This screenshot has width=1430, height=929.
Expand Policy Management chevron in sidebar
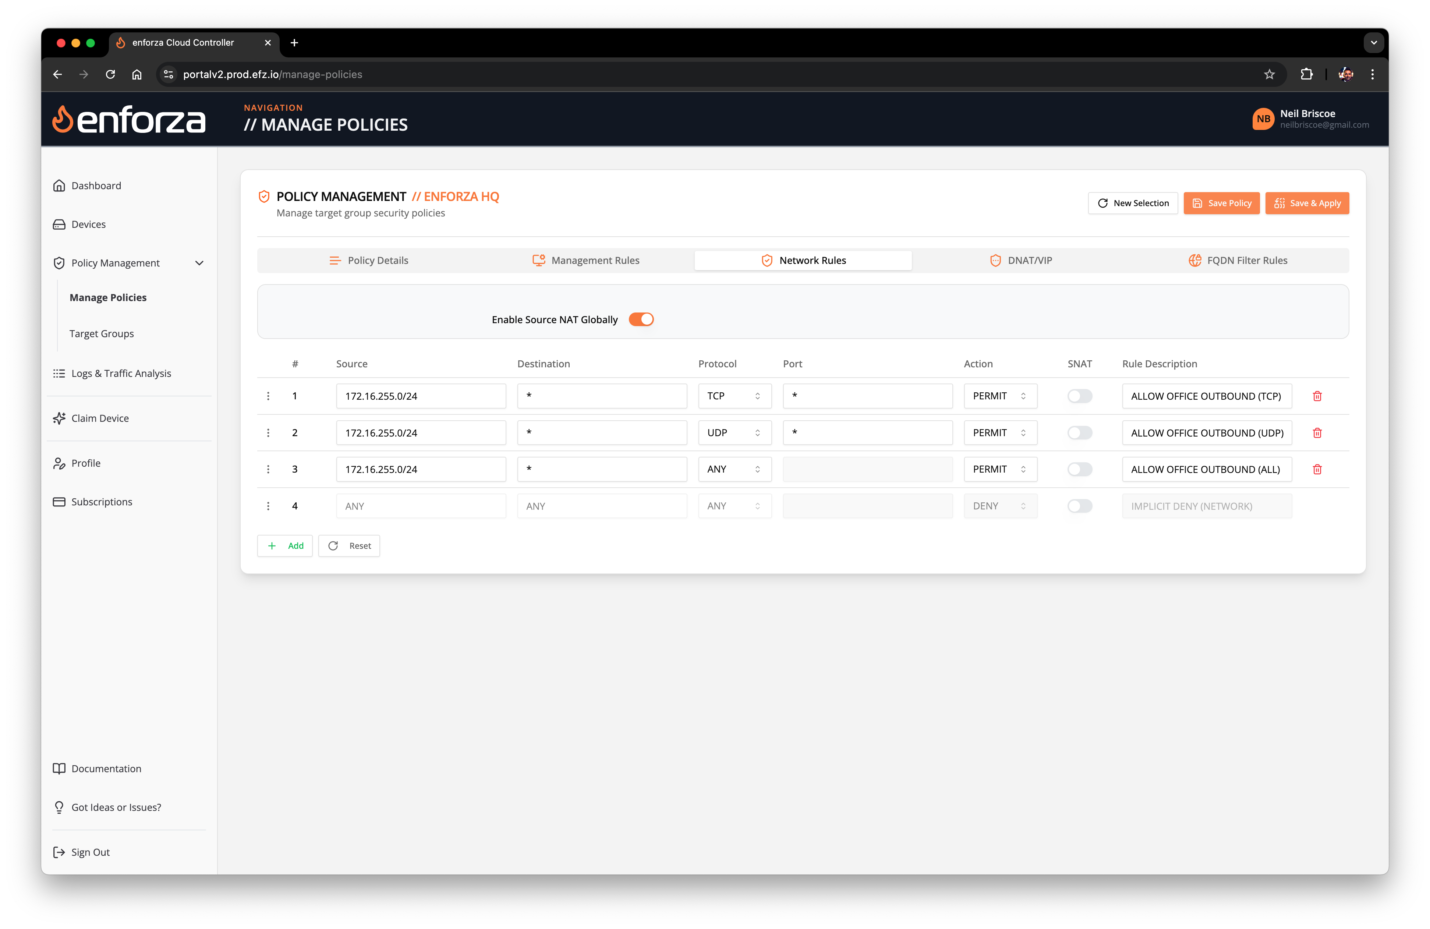tap(199, 263)
